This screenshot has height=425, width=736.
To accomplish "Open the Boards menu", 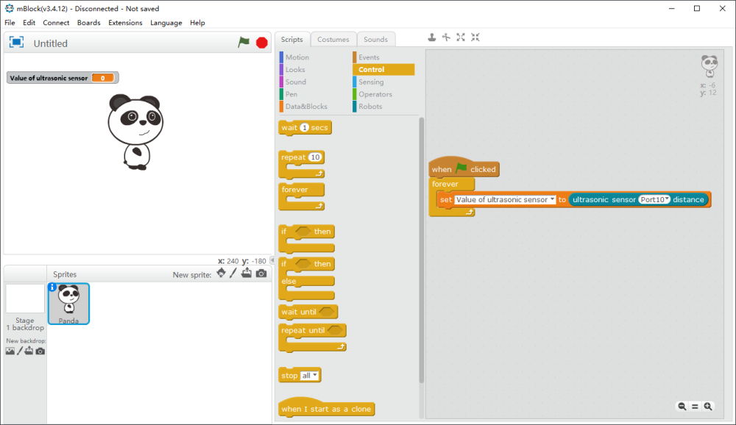I will (89, 23).
